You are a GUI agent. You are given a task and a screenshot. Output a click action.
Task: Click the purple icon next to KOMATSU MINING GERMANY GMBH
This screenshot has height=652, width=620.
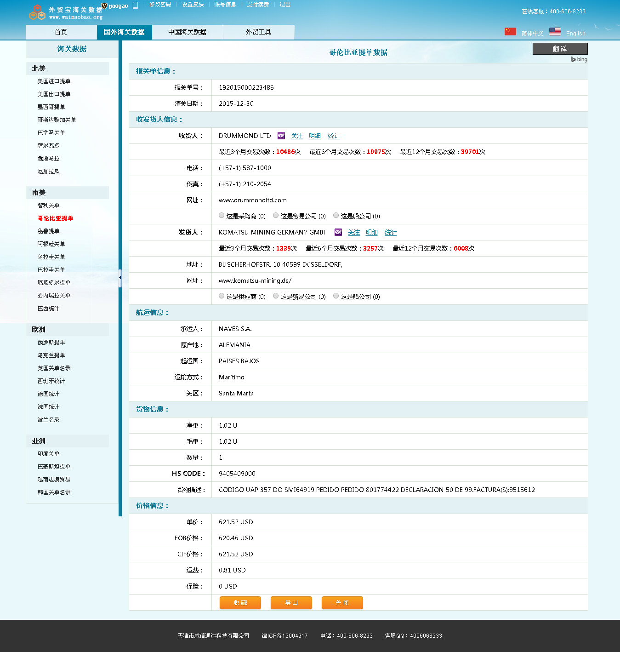338,232
